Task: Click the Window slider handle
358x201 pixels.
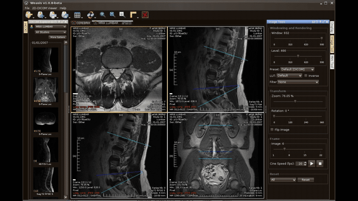Action: coord(321,38)
